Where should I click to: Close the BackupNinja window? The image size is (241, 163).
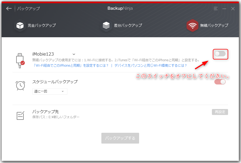click(x=233, y=9)
